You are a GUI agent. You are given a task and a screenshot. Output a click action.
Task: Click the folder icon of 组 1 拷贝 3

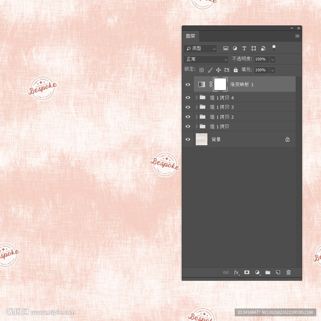(x=202, y=107)
